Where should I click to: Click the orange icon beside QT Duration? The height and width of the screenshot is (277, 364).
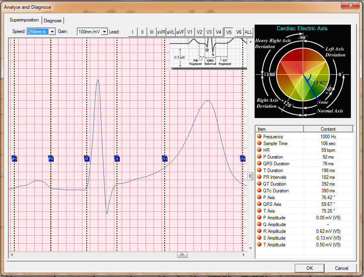259,184
